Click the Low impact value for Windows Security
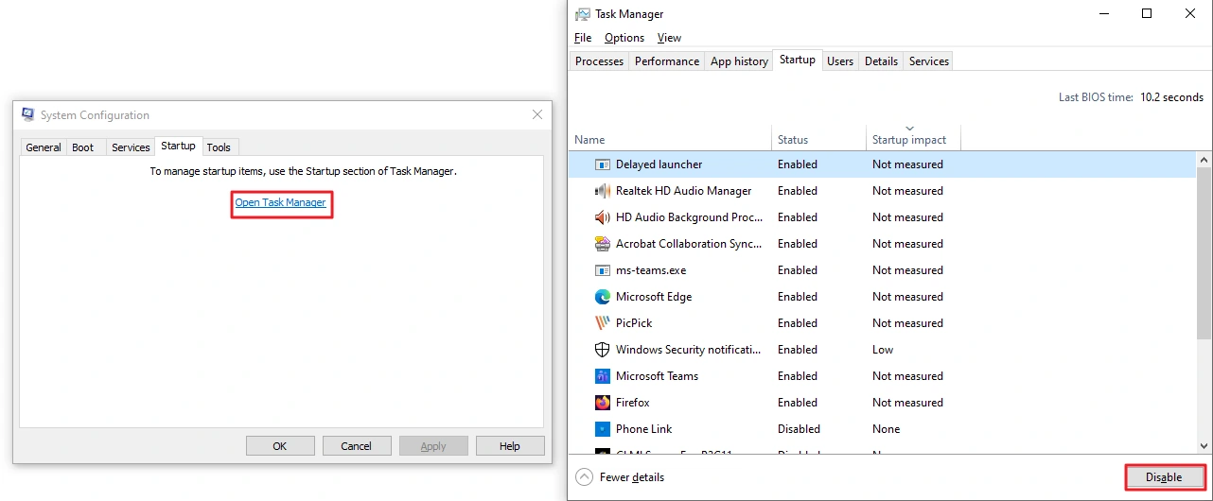 883,350
